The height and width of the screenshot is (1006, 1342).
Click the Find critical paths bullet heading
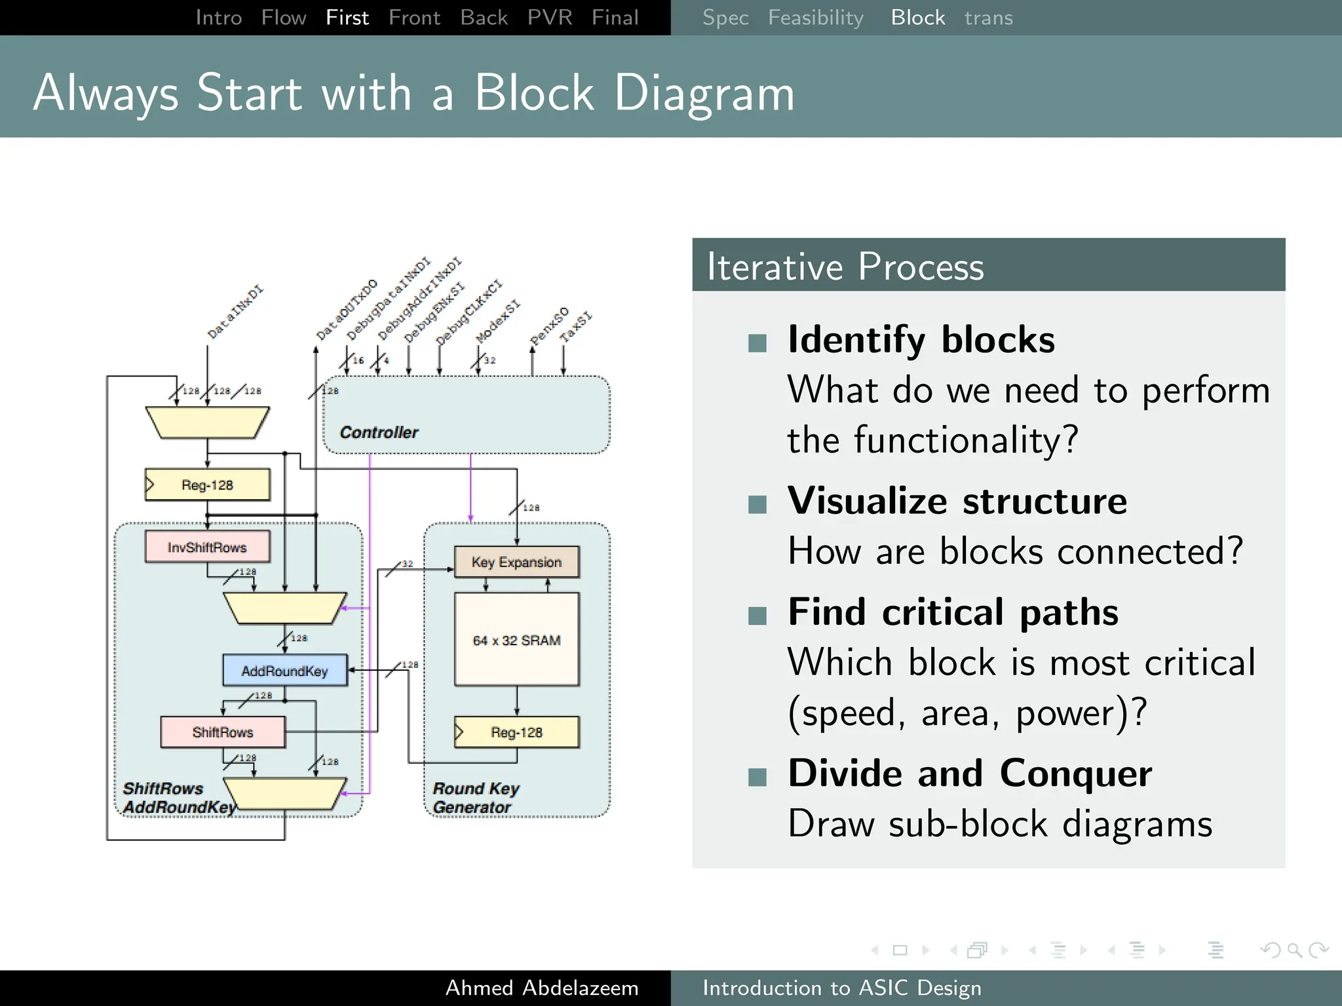[953, 612]
